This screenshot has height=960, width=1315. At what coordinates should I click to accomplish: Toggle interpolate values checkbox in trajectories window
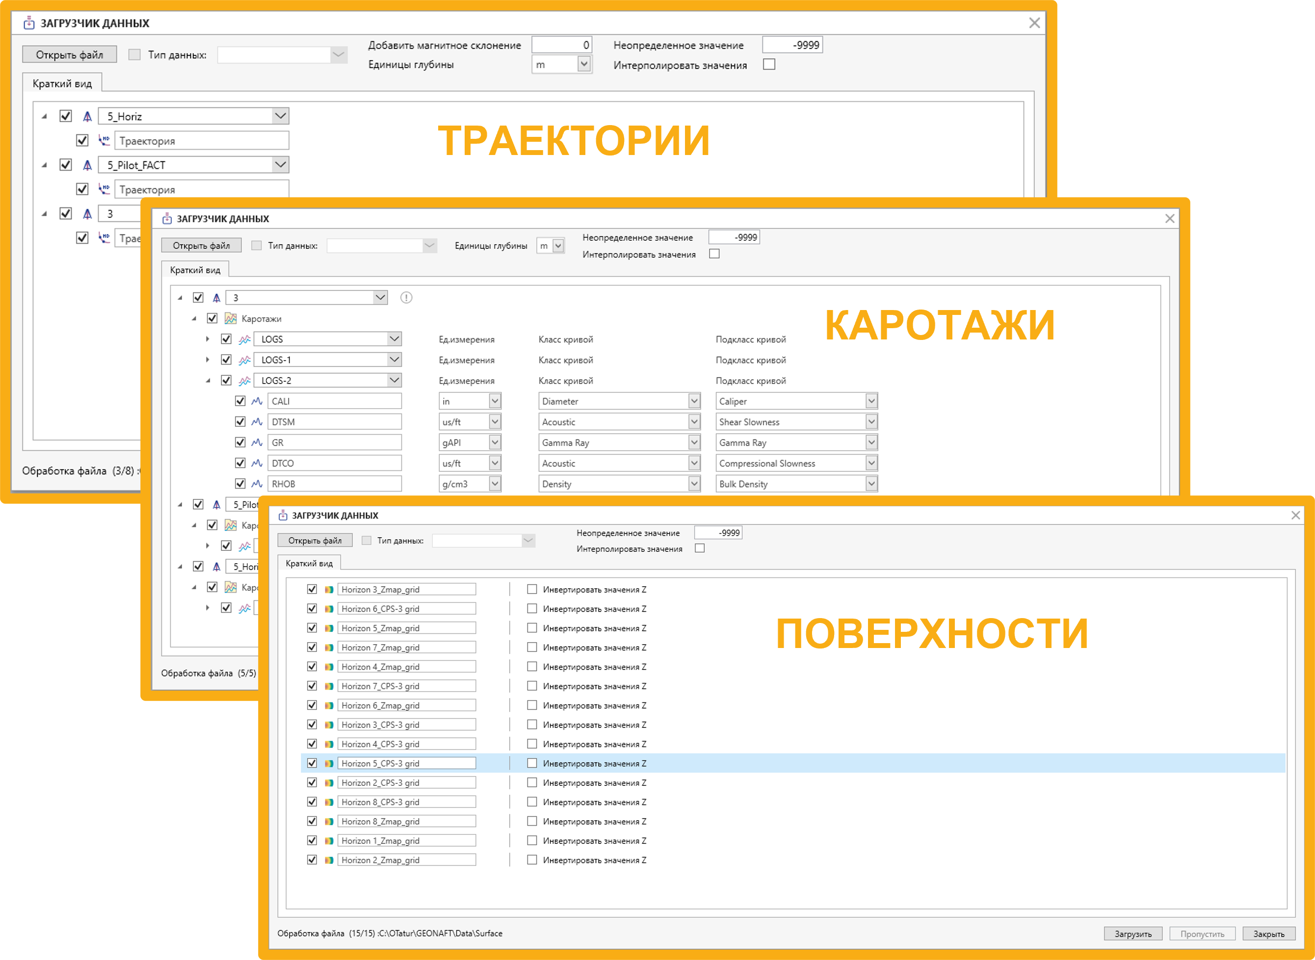[x=769, y=64]
